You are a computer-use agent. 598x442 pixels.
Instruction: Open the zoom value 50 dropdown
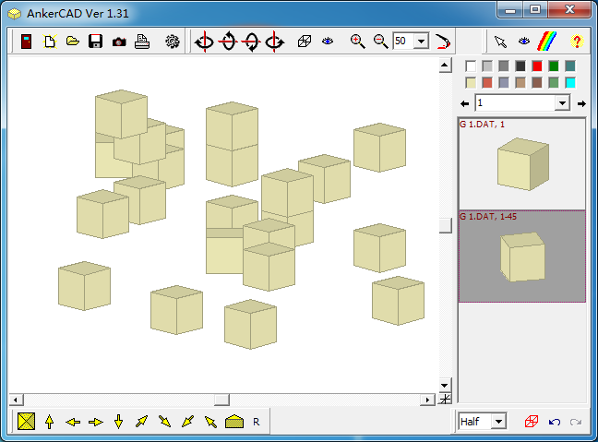coord(422,42)
